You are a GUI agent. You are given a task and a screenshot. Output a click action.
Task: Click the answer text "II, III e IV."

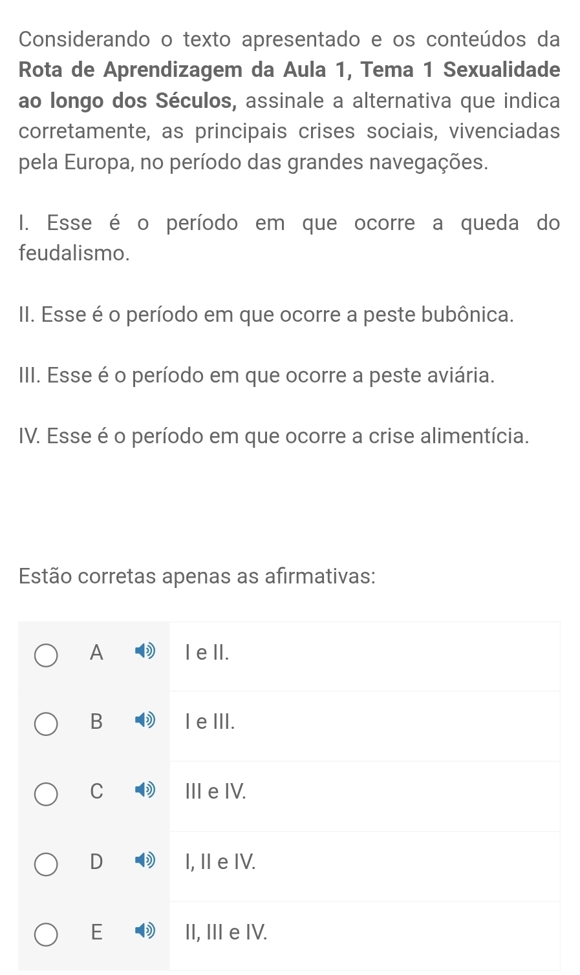226,931
